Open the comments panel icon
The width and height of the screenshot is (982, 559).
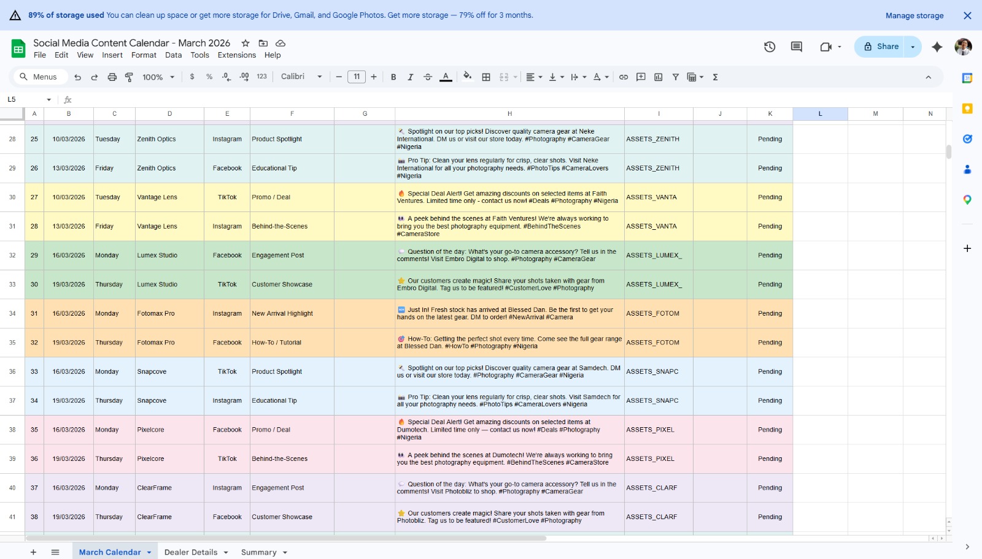click(x=797, y=47)
